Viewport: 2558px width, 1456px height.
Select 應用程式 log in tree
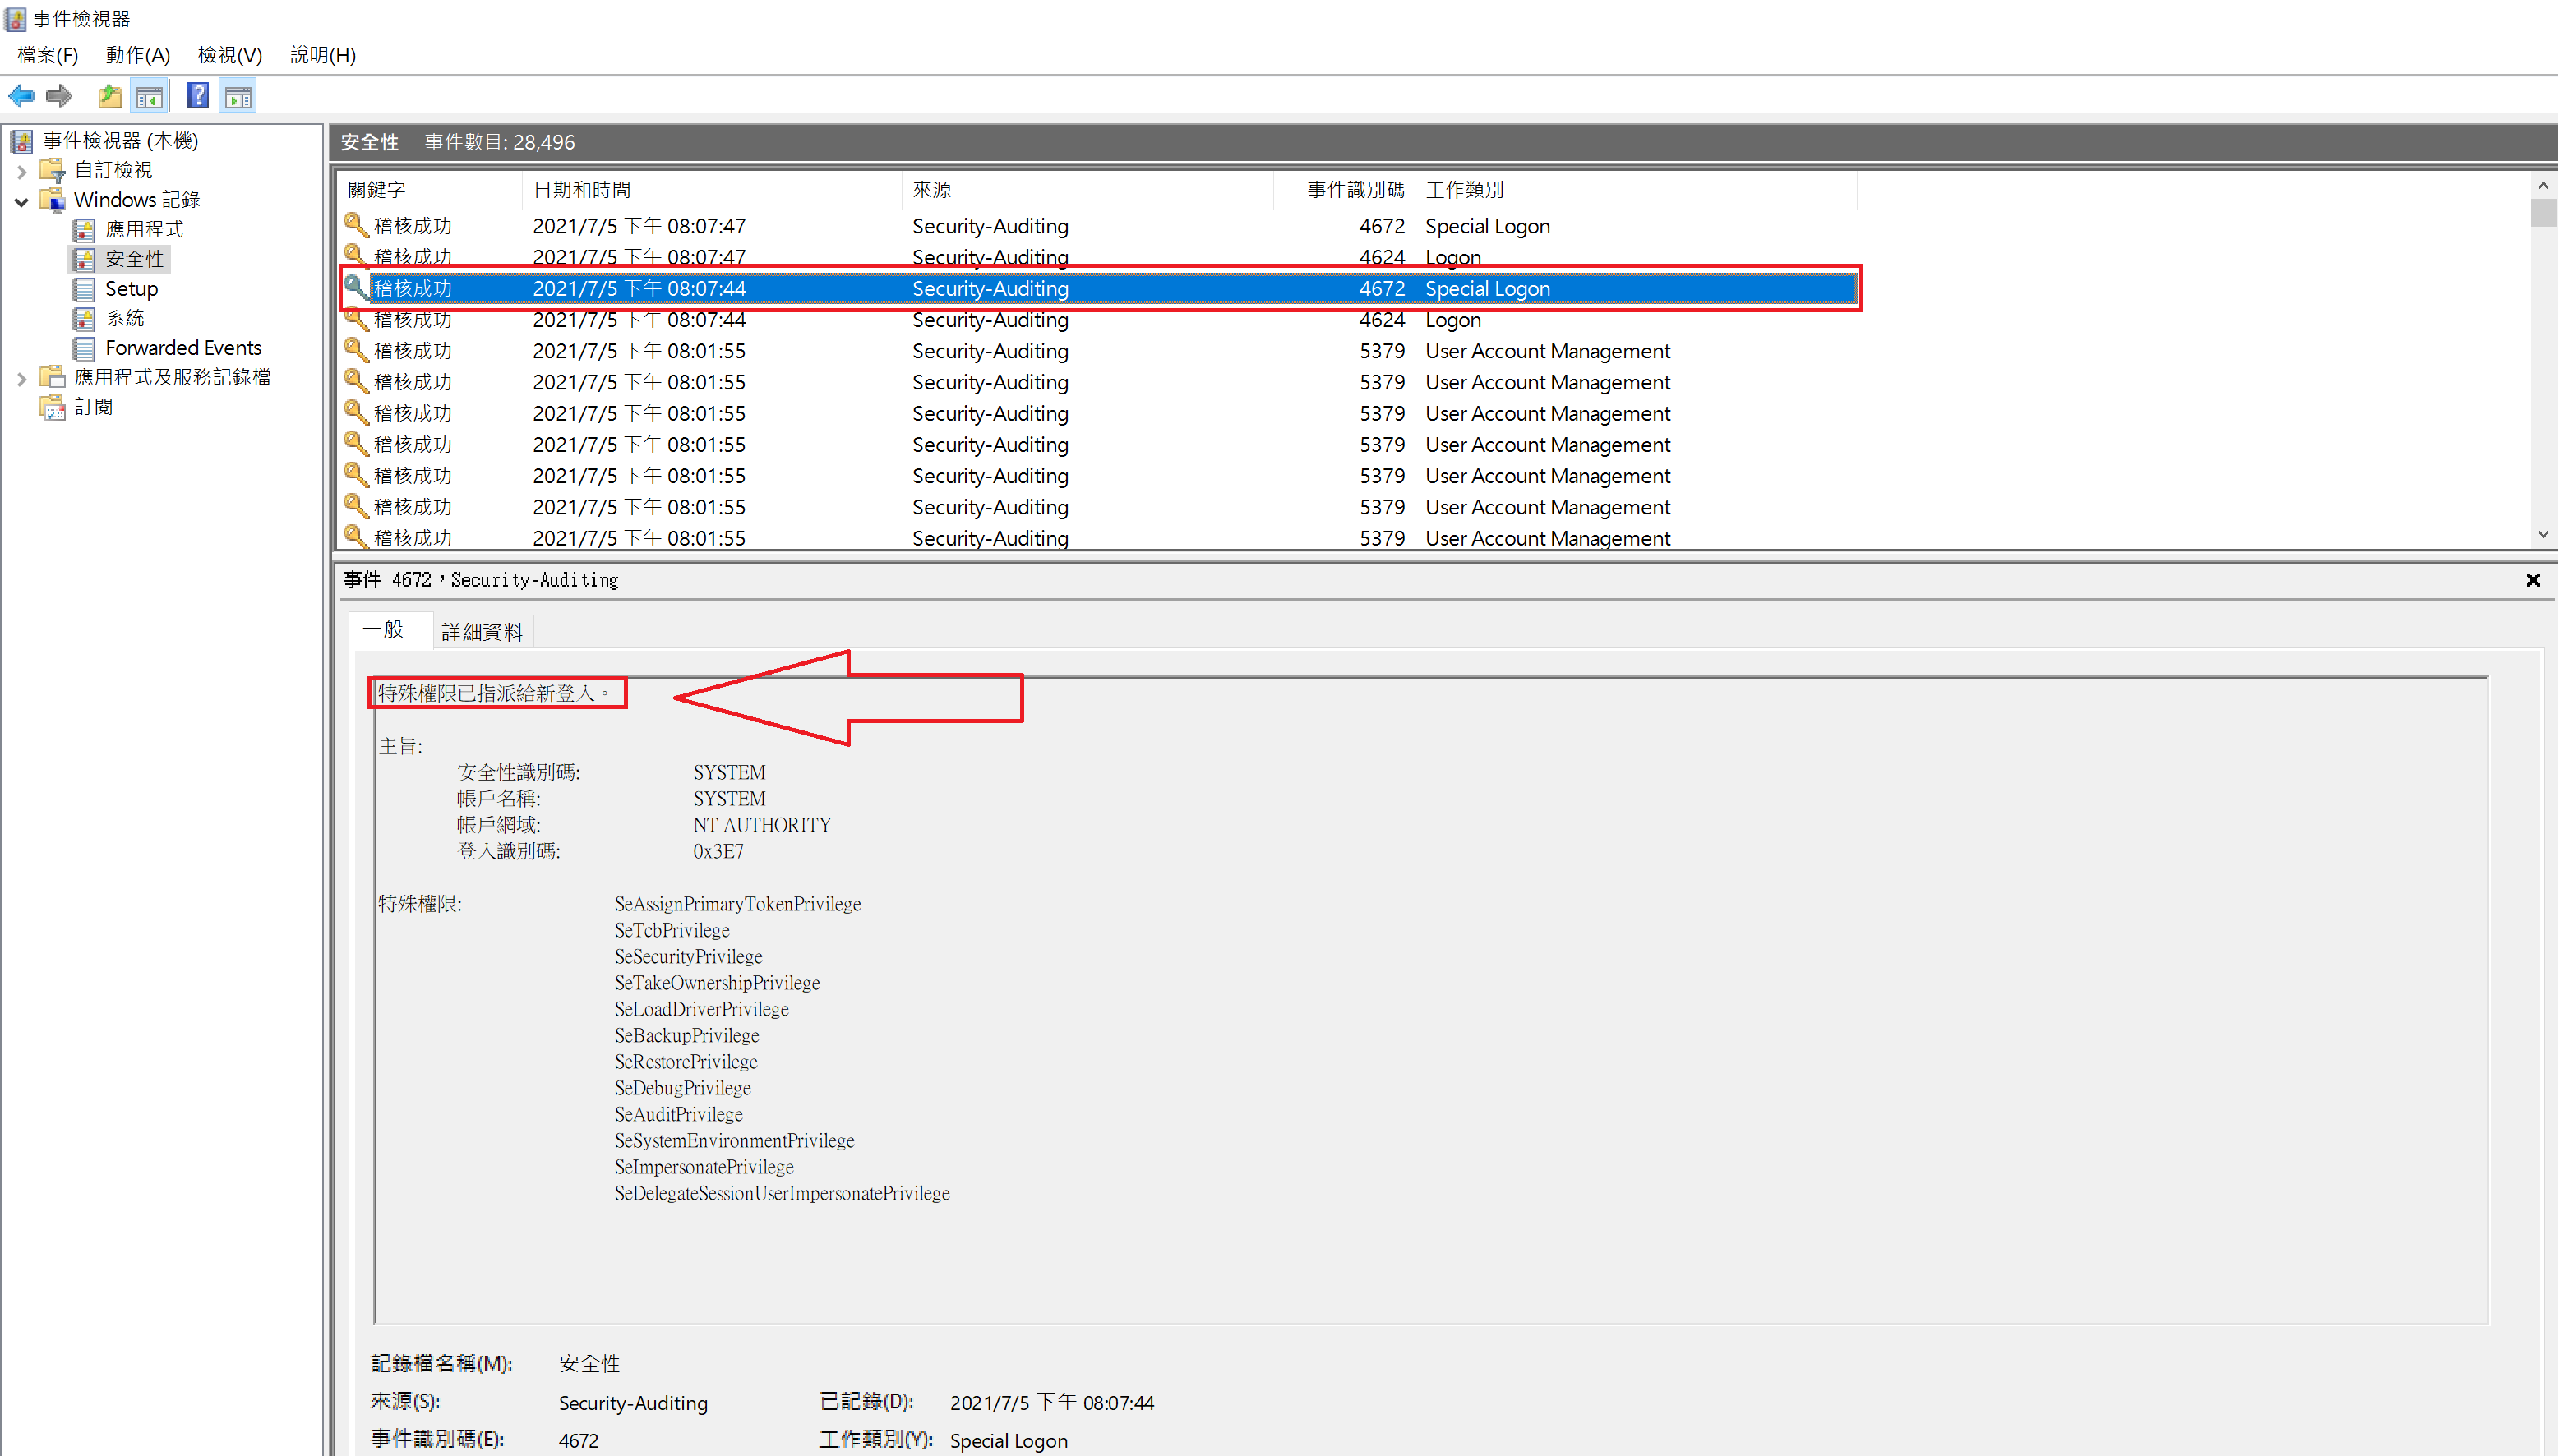tap(144, 229)
